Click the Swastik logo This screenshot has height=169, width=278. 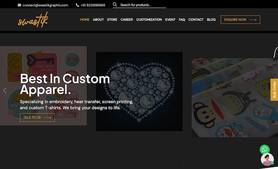click(33, 19)
